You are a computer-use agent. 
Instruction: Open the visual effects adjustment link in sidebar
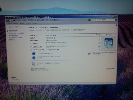(x=13, y=31)
